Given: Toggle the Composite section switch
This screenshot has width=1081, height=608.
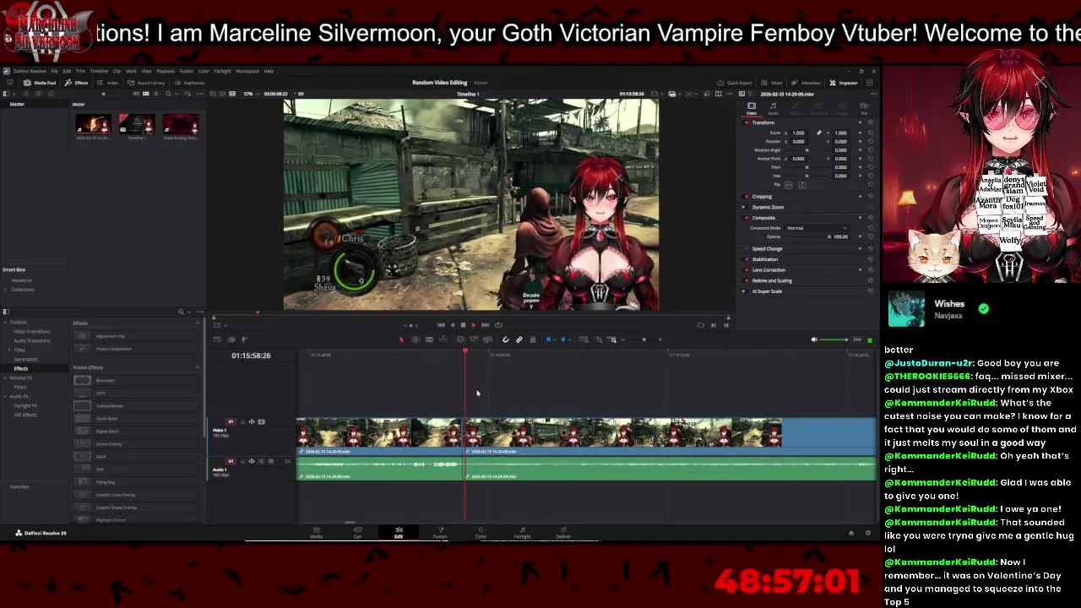Looking at the screenshot, I should (745, 218).
